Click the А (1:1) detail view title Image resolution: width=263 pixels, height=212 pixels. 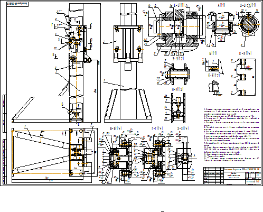click(222, 5)
